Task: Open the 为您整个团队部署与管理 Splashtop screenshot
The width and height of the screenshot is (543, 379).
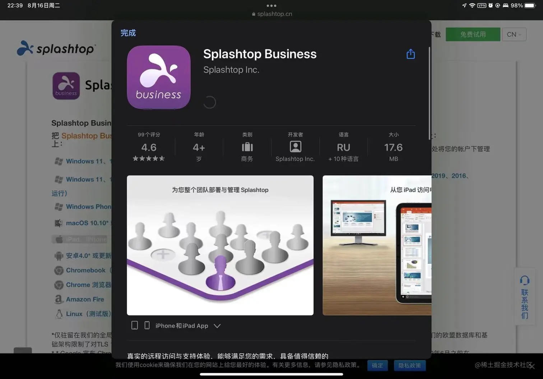Action: coord(220,245)
